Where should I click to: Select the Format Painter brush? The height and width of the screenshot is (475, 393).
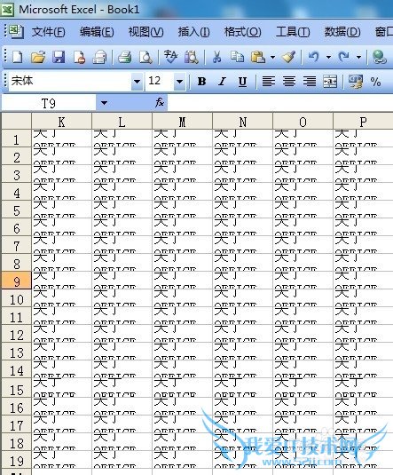click(x=288, y=57)
